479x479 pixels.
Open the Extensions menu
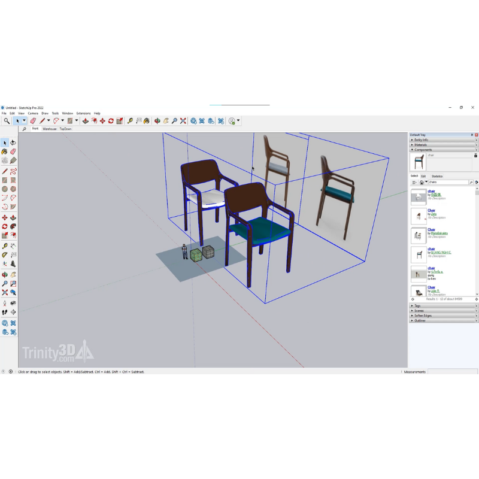coord(83,113)
